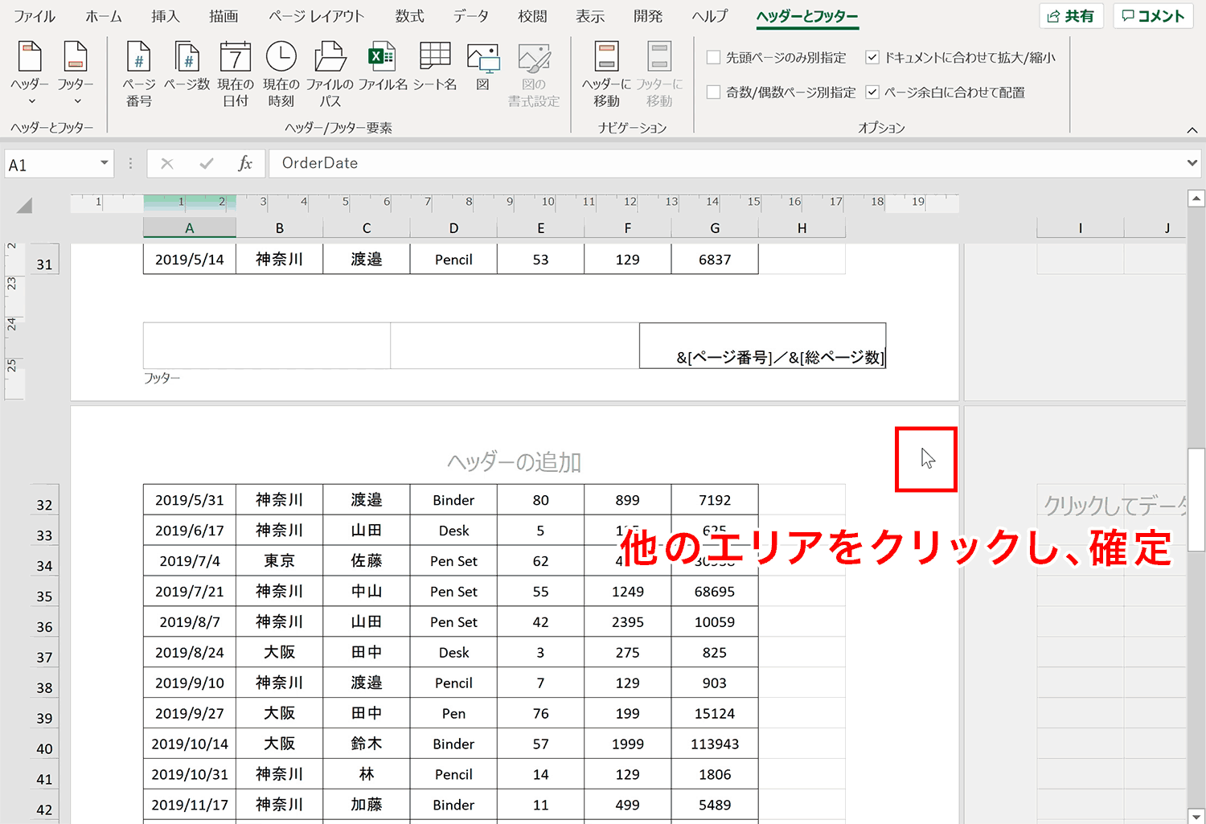The image size is (1206, 824).
Task: Open the ページ レイアウト tab
Action: tap(316, 16)
